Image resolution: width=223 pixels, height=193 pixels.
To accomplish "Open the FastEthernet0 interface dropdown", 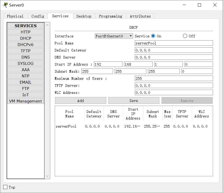I will coord(114,36).
